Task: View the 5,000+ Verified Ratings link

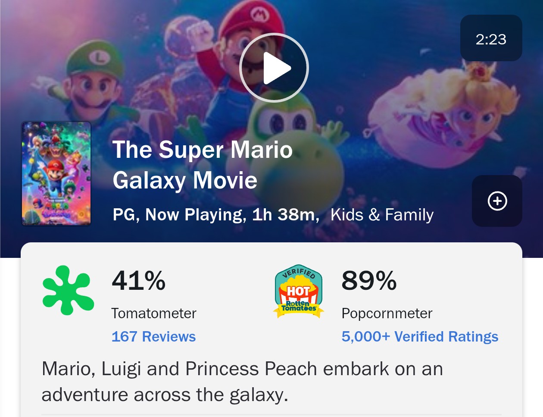Action: tap(420, 336)
